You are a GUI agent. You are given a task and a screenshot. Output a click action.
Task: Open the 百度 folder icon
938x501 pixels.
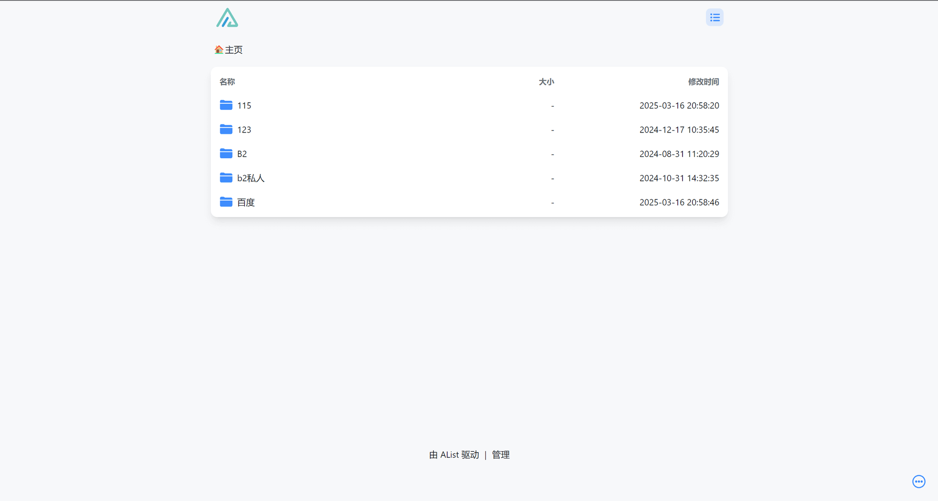pyautogui.click(x=226, y=202)
